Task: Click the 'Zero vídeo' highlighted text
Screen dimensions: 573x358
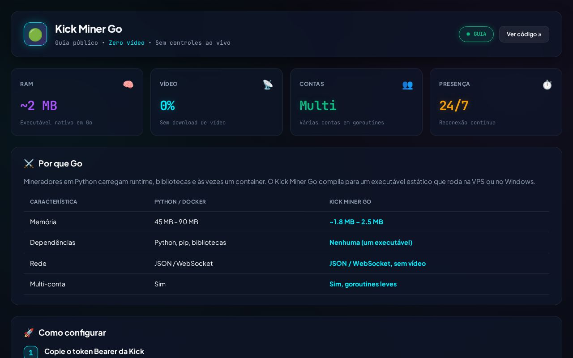Action: (x=127, y=43)
